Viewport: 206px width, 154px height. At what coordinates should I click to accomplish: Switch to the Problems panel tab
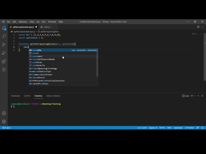[x=15, y=96]
